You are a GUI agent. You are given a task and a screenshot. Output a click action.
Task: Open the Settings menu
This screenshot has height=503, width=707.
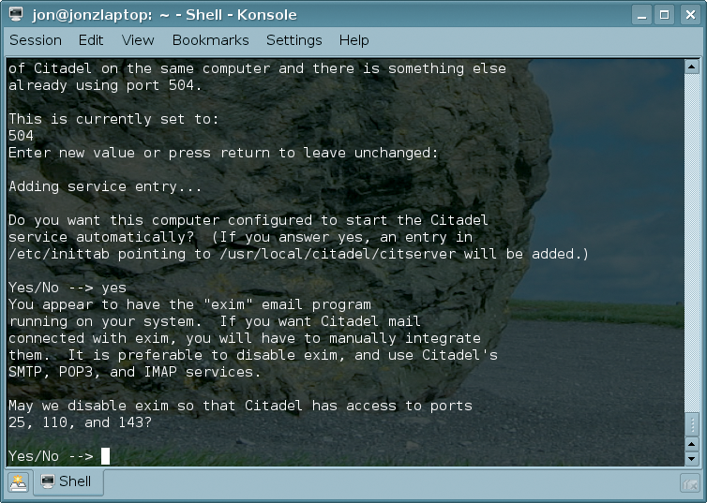pyautogui.click(x=294, y=40)
